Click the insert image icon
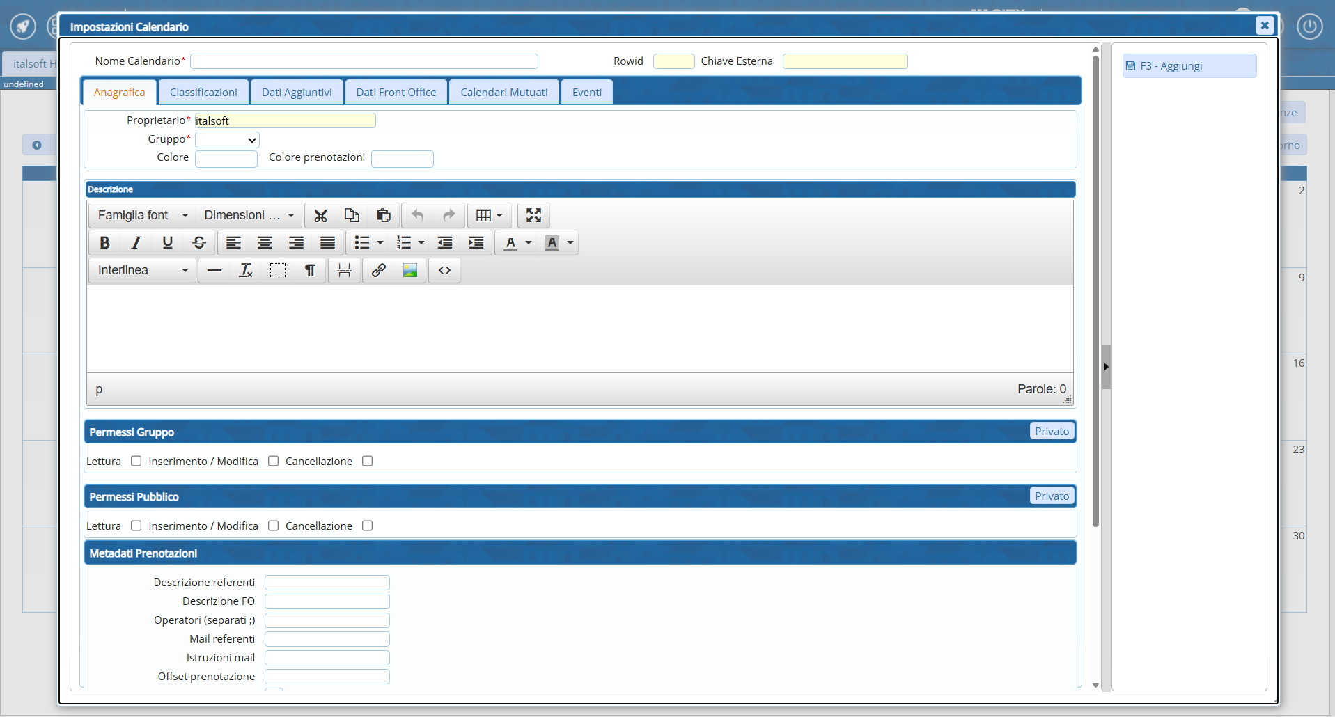The width and height of the screenshot is (1335, 717). coord(410,271)
